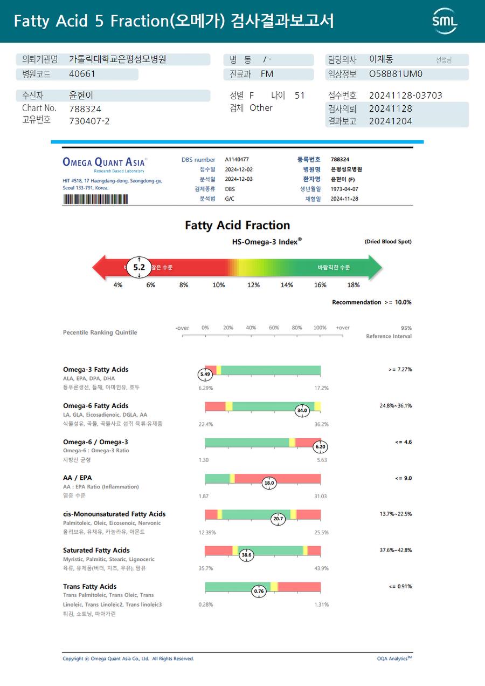
Task: Click the red arrow tip of index scale
Action: click(x=99, y=267)
